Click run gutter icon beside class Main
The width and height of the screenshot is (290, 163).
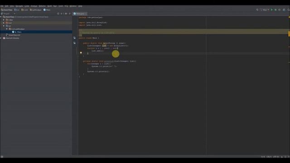click(x=74, y=38)
